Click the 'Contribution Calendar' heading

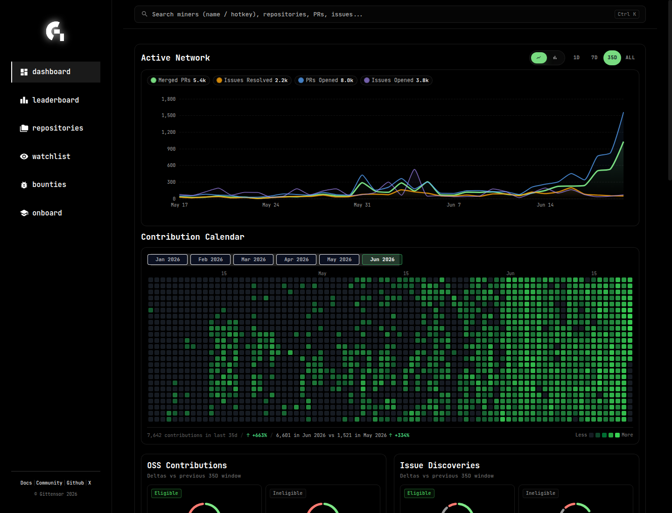point(193,237)
